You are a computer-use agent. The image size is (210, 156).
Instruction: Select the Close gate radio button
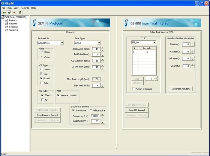(42, 57)
